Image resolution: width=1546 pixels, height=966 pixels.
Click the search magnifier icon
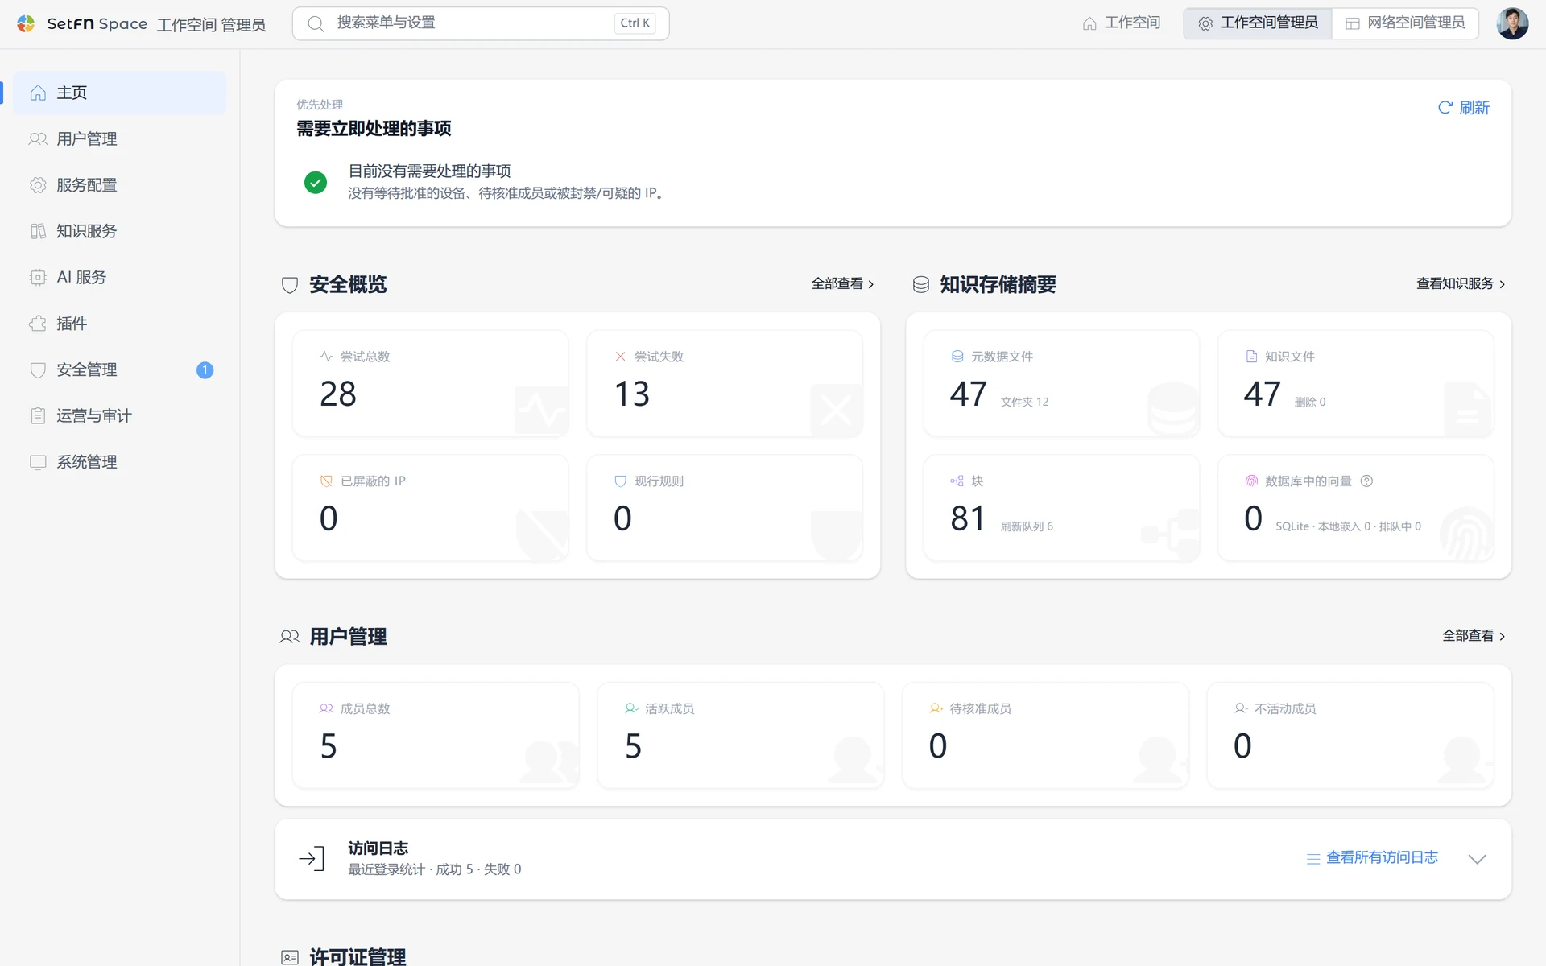(316, 23)
